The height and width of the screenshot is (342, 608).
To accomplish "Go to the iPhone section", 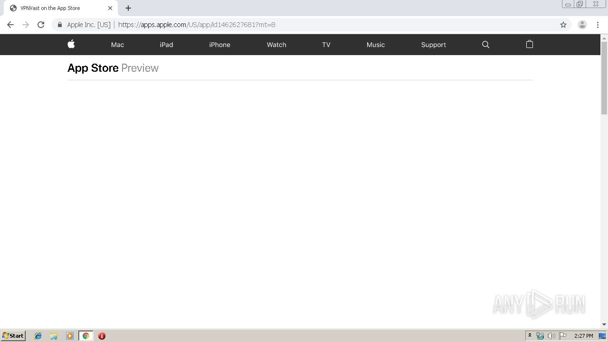I will click(x=219, y=45).
